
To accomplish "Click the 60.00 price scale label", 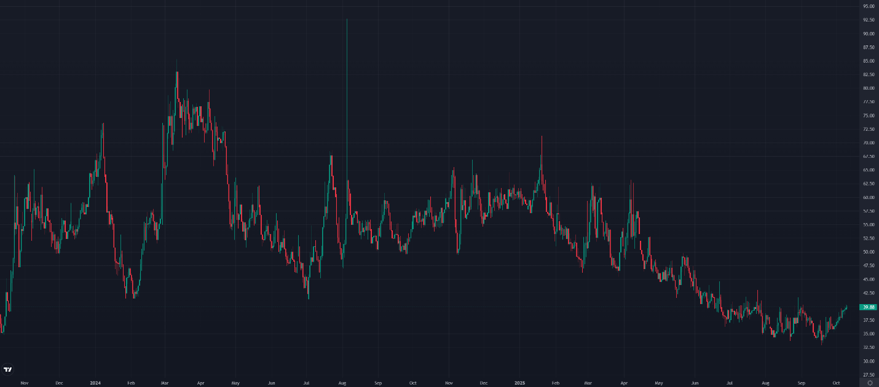I will pos(869,197).
